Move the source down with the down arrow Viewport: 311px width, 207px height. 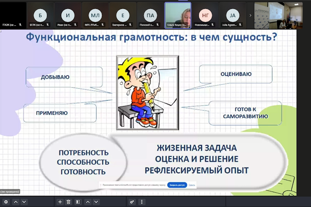point(96,202)
